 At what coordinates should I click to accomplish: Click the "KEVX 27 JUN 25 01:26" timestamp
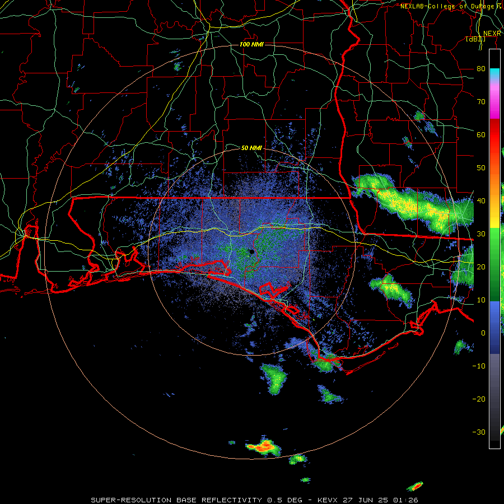pos(368,500)
